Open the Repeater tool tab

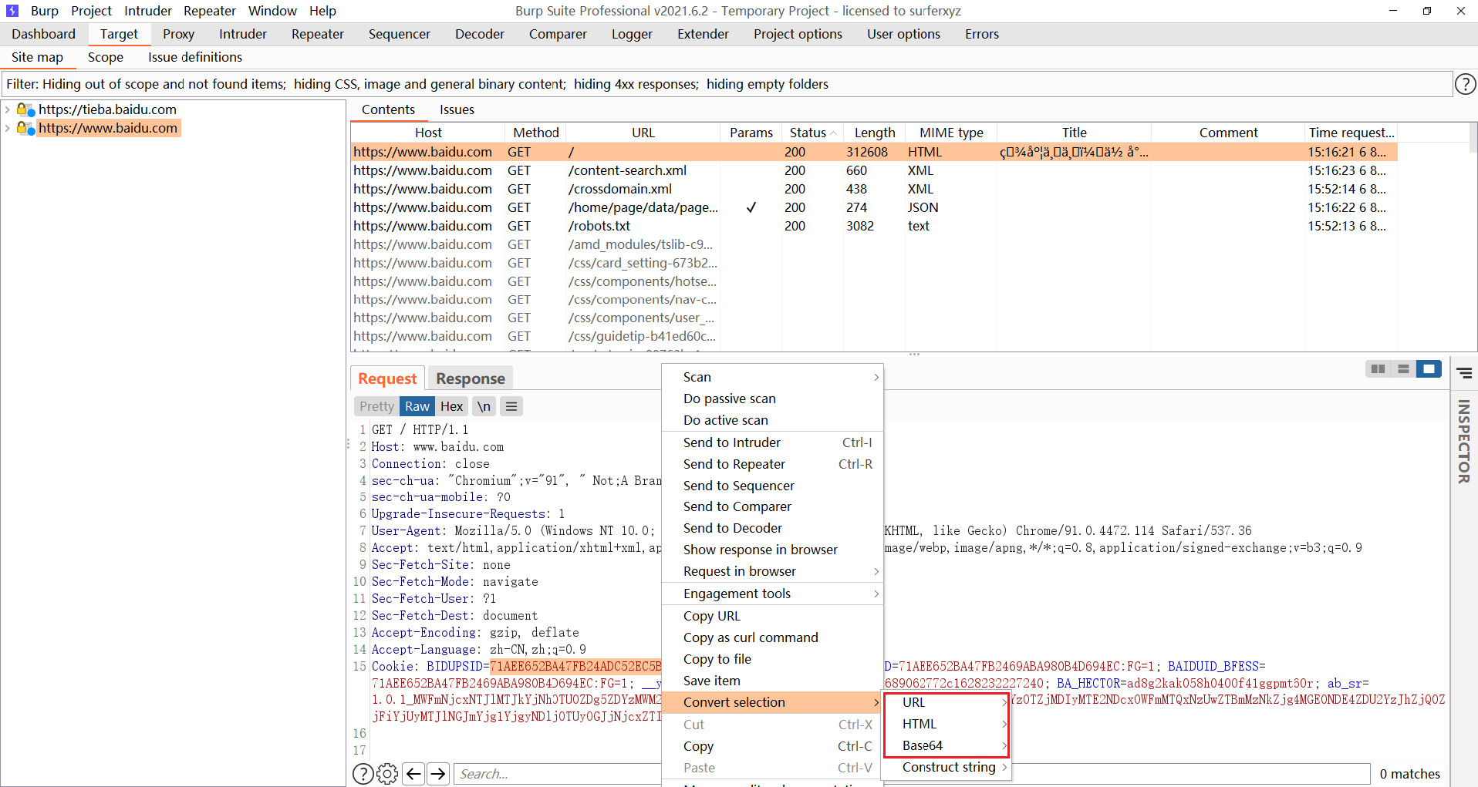[x=318, y=34]
